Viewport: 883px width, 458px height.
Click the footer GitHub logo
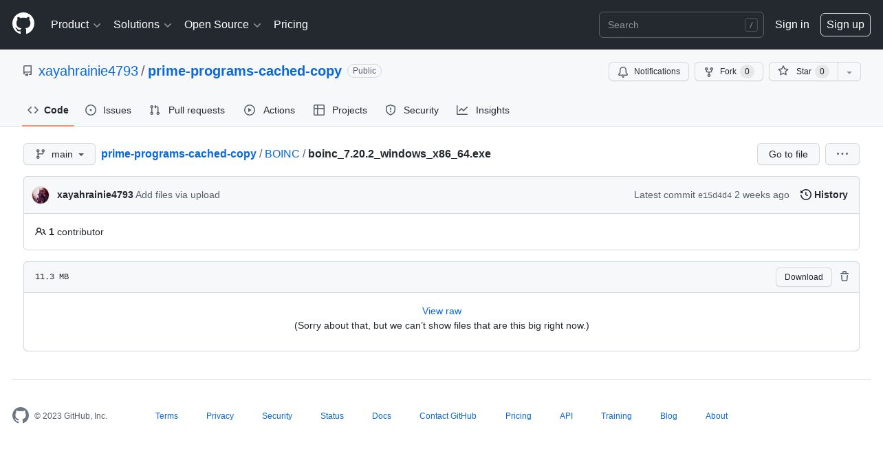click(21, 415)
